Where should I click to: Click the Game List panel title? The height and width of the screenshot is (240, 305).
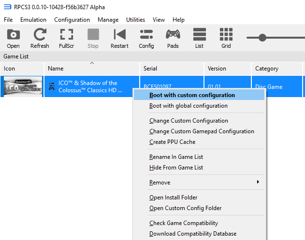pos(16,56)
